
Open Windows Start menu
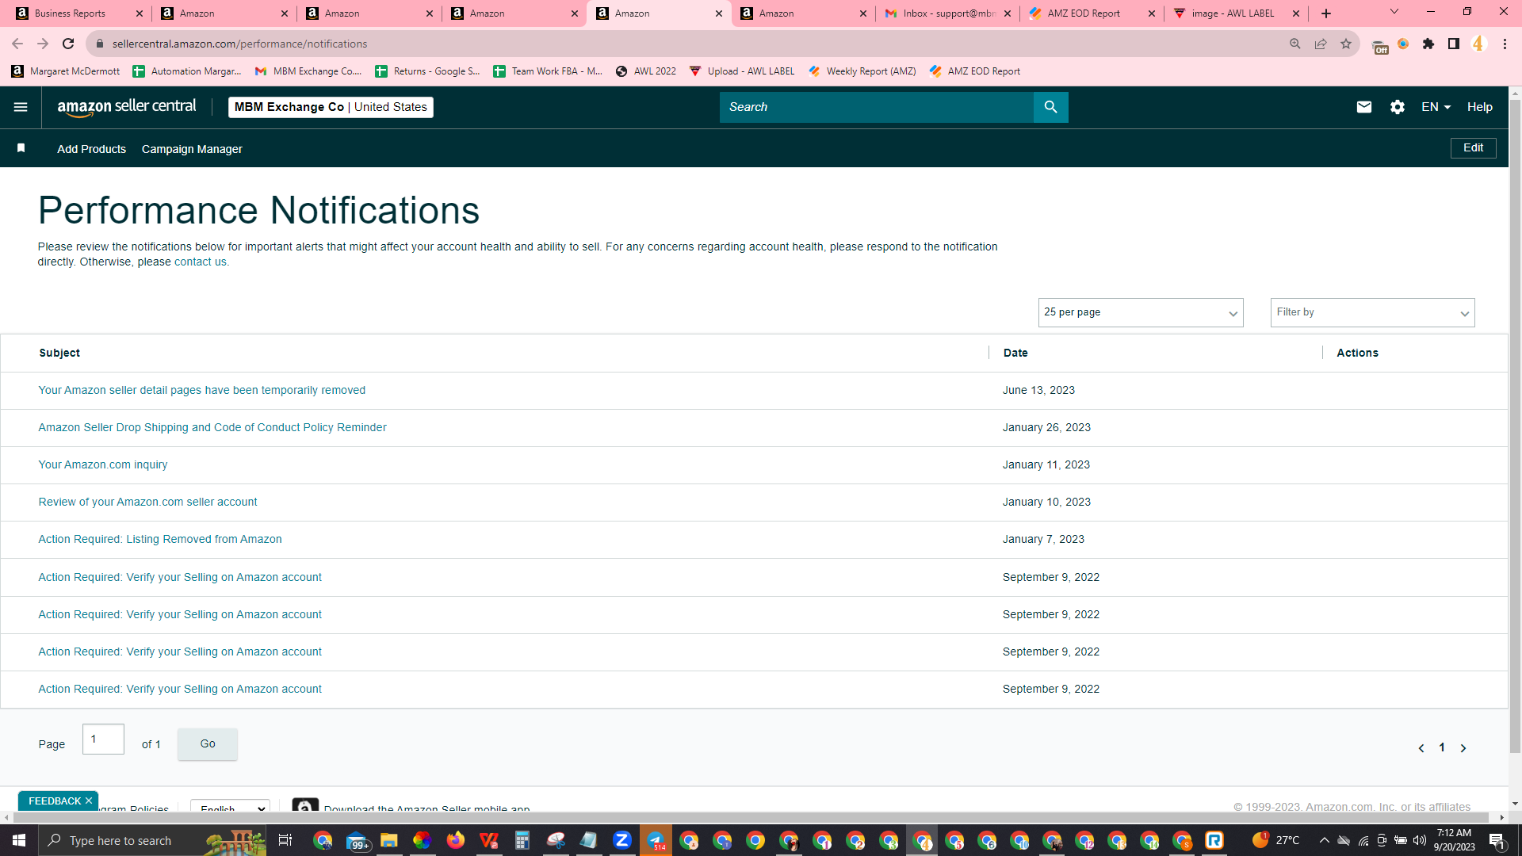[19, 840]
